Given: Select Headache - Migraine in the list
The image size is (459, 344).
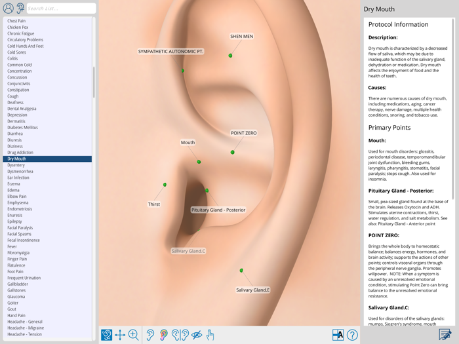Looking at the screenshot, I should 47,328.
